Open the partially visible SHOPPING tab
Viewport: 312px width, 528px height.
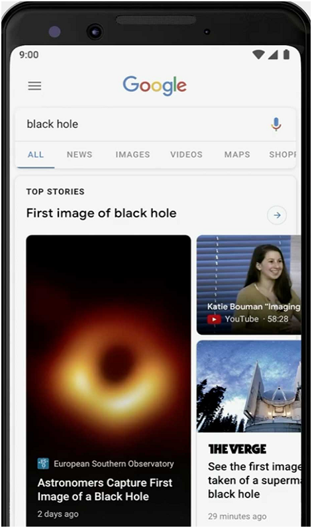[282, 154]
